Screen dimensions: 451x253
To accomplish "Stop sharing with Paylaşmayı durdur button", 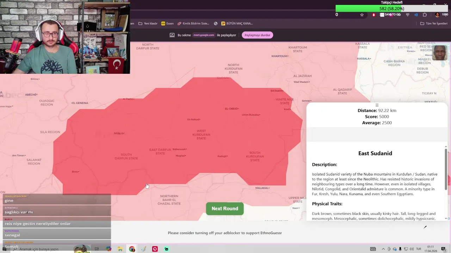I will point(257,35).
